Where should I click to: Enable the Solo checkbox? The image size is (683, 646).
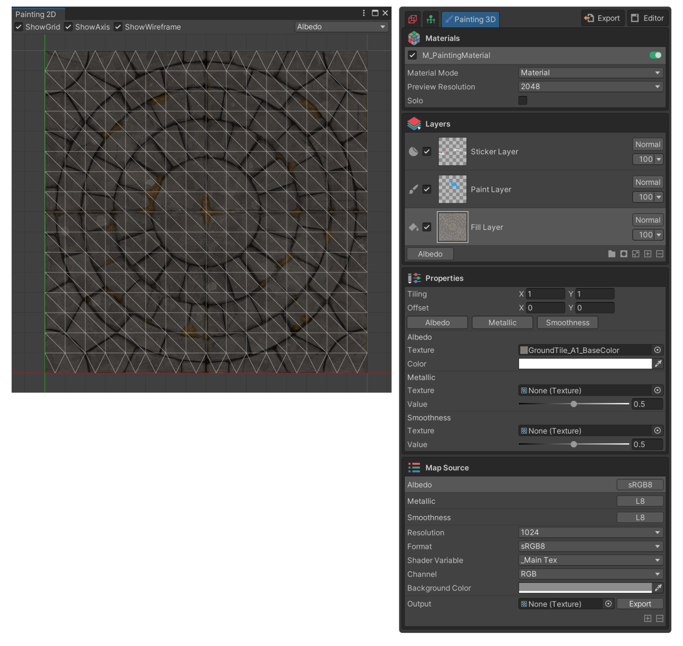[x=522, y=100]
